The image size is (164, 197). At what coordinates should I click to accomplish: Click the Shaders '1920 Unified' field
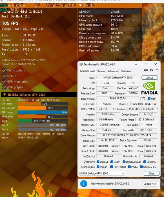tap(108, 114)
